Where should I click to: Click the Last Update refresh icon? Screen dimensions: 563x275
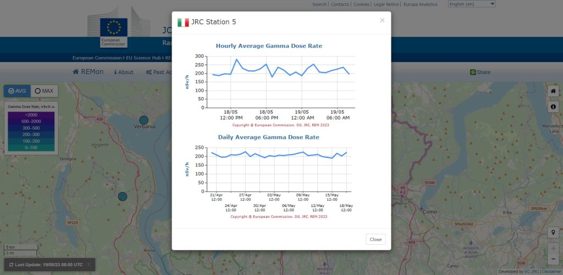tap(12, 265)
